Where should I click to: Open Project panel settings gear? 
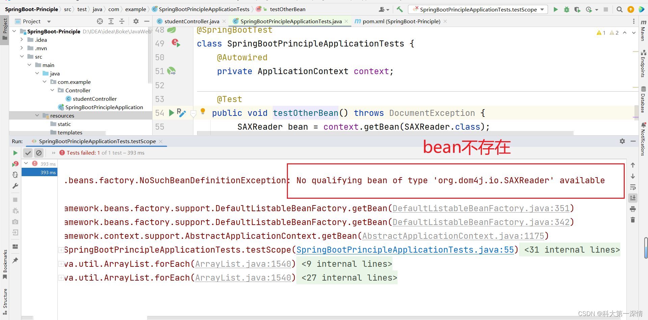[x=136, y=21]
